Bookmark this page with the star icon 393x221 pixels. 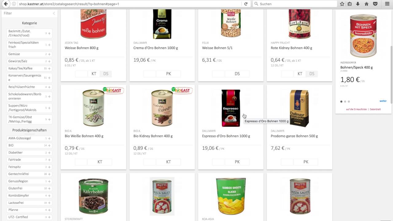[342, 4]
